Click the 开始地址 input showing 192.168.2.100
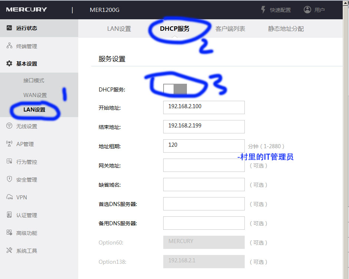 [204, 107]
